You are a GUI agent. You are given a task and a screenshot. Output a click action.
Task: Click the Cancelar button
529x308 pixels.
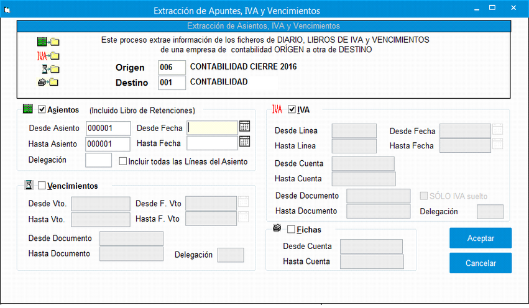[481, 263]
